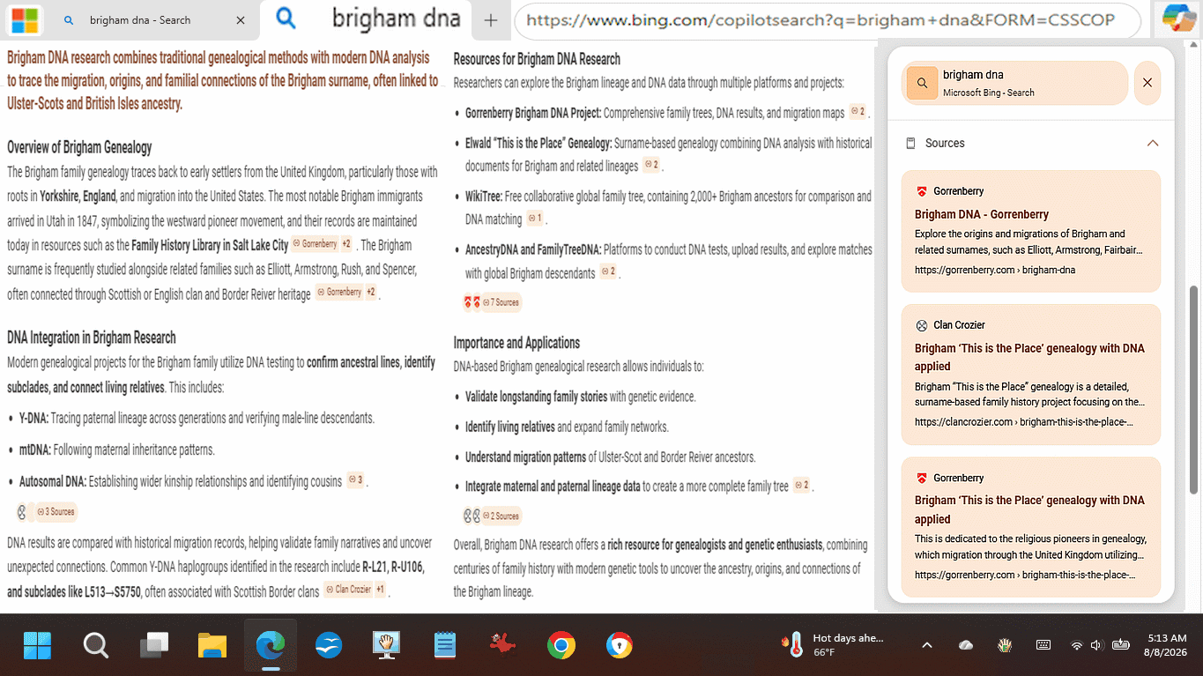Open the '3 Sources' chip
Screen dimensions: 1203x676
57,511
